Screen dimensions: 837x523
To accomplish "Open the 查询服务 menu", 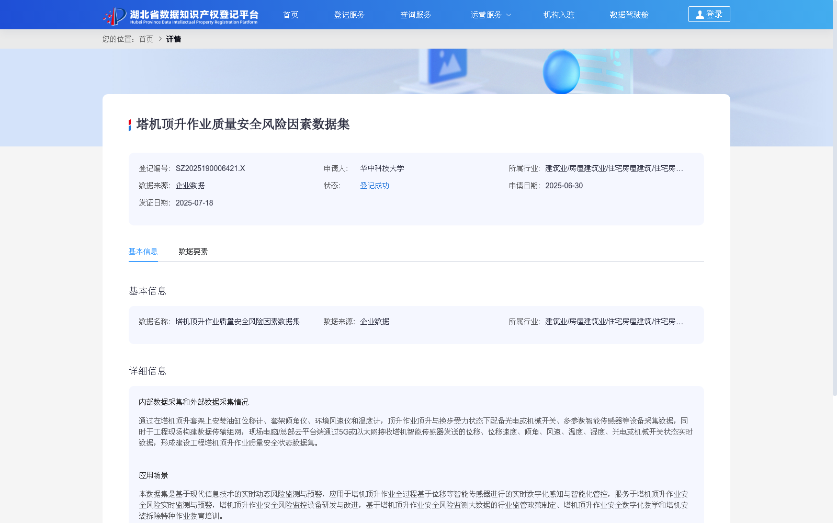I will [416, 15].
